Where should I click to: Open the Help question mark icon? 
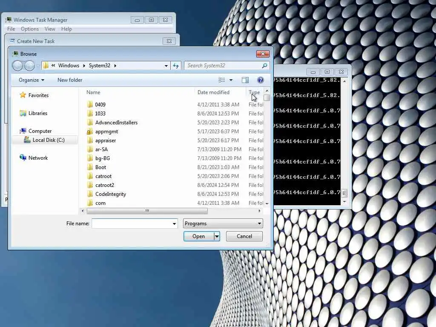coord(260,80)
